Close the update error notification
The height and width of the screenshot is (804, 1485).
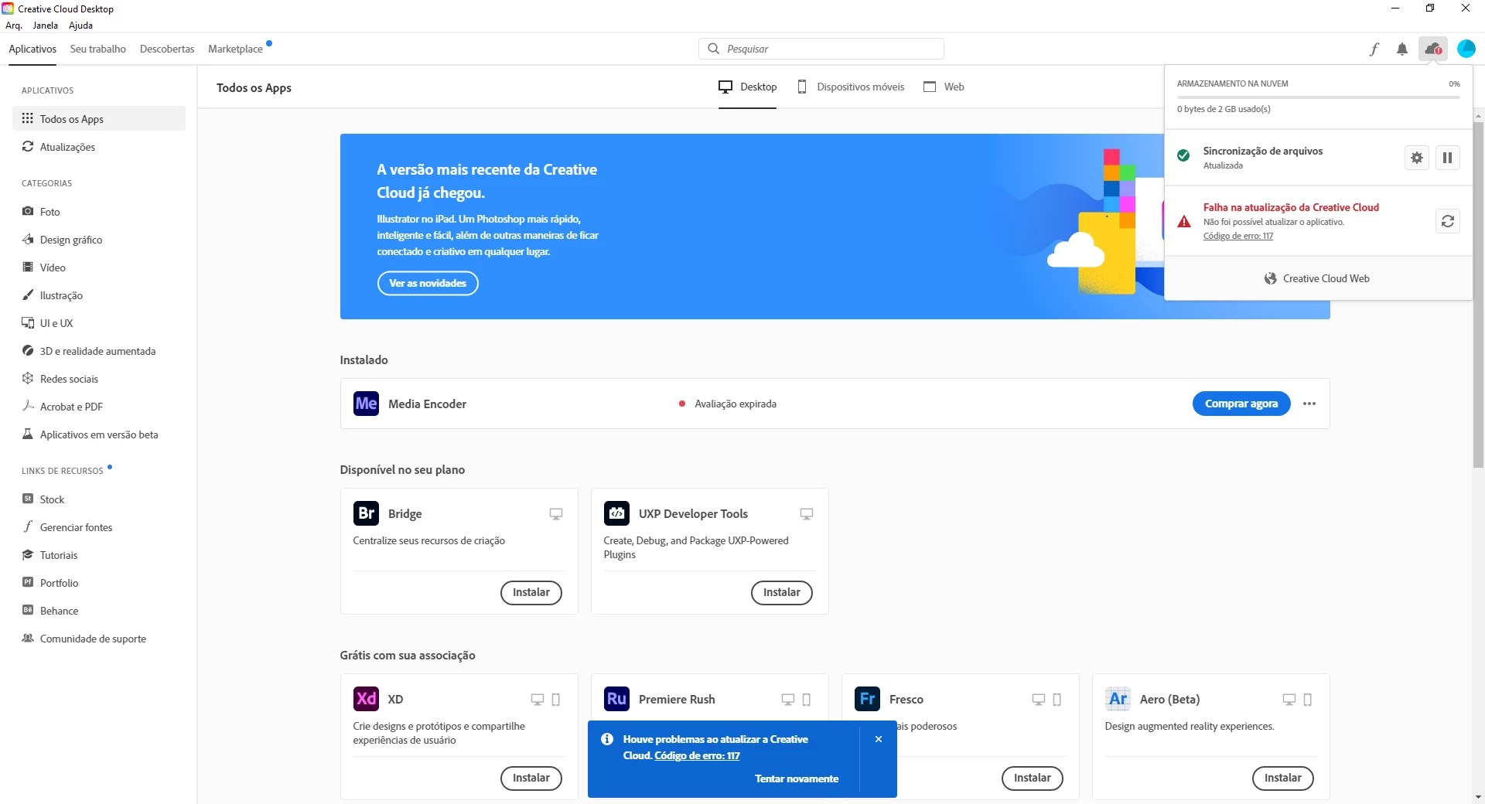[879, 739]
